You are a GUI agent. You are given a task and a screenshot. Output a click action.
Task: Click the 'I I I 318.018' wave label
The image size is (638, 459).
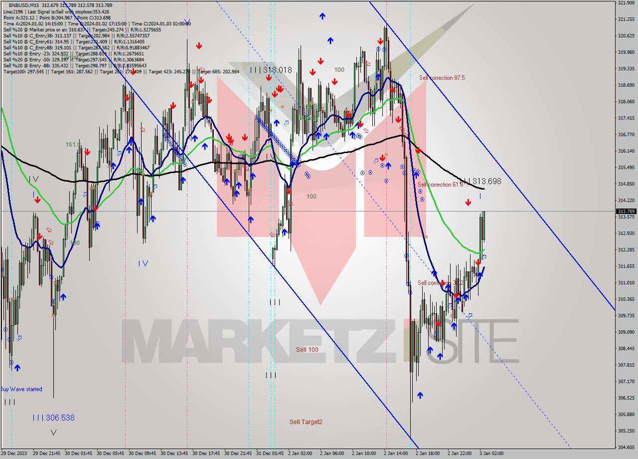click(271, 70)
